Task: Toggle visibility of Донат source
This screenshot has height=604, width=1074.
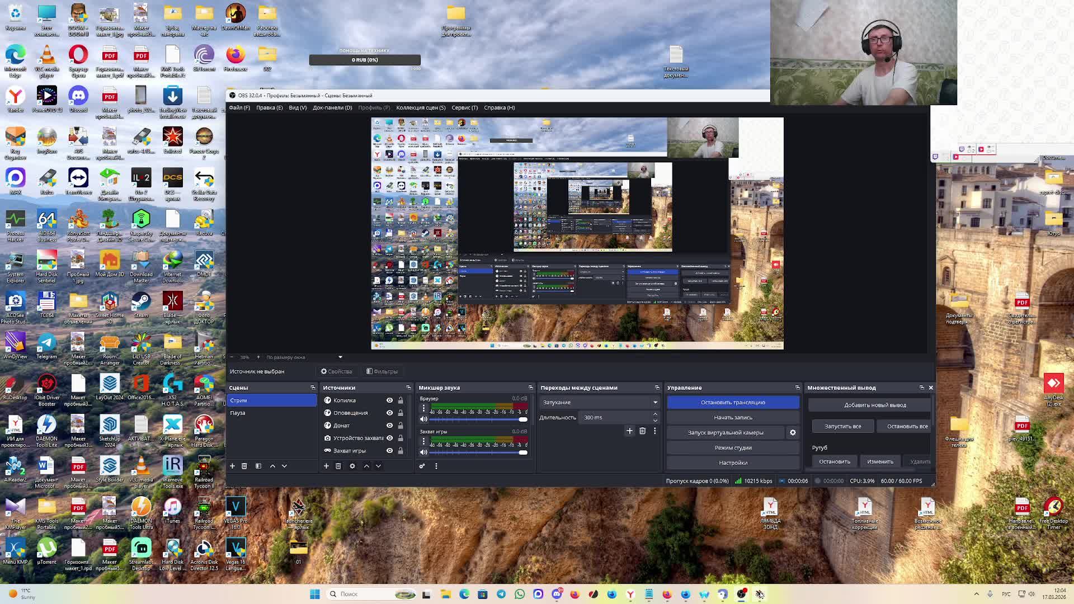Action: click(x=390, y=426)
